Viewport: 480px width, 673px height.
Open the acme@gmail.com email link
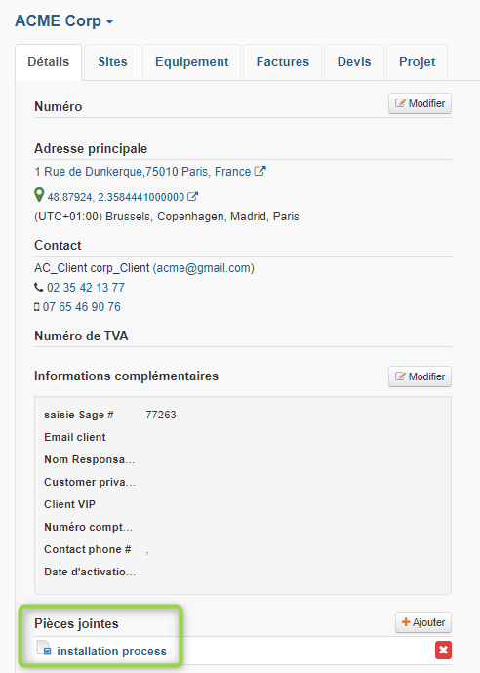point(204,268)
